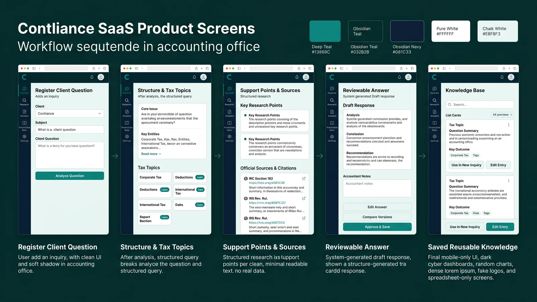Select the Dabs topic chip
This screenshot has width=537, height=302.
coord(190,205)
